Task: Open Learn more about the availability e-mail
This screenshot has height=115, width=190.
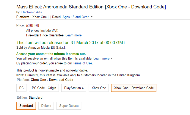Action: (101, 58)
